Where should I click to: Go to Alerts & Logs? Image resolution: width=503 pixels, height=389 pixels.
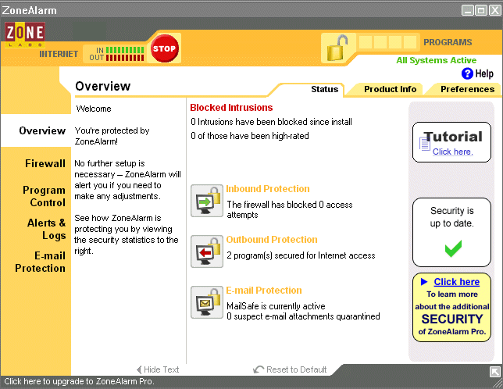(x=47, y=229)
